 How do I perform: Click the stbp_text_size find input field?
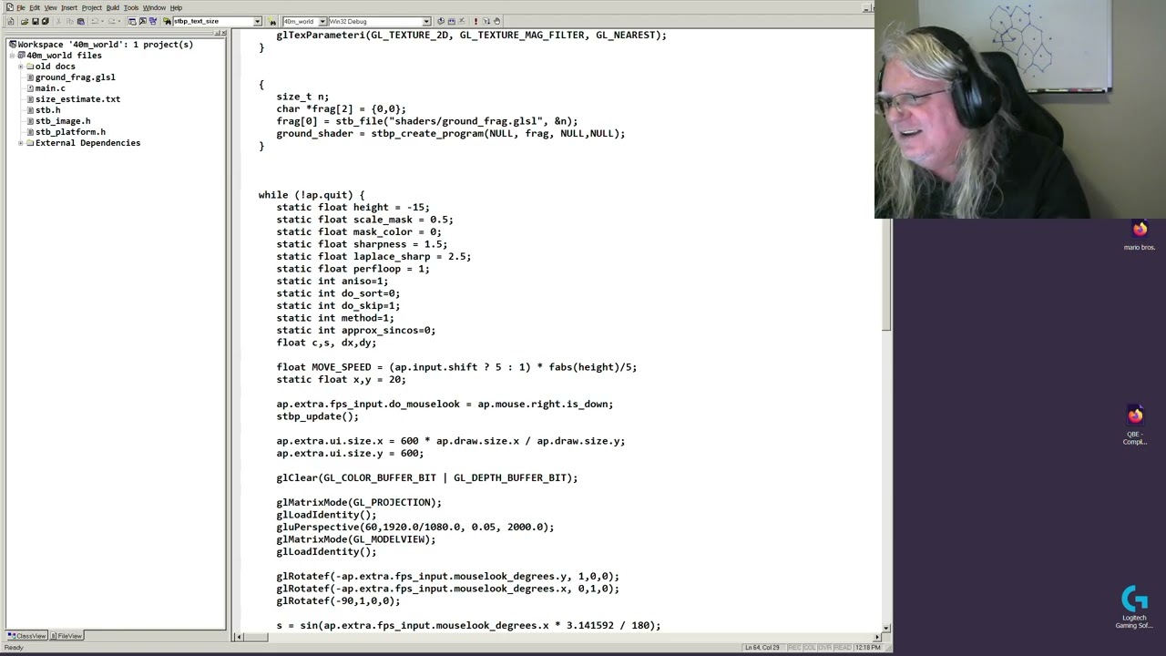(211, 22)
